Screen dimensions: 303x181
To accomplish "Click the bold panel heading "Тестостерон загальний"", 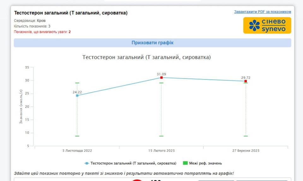I will pos(71,13).
